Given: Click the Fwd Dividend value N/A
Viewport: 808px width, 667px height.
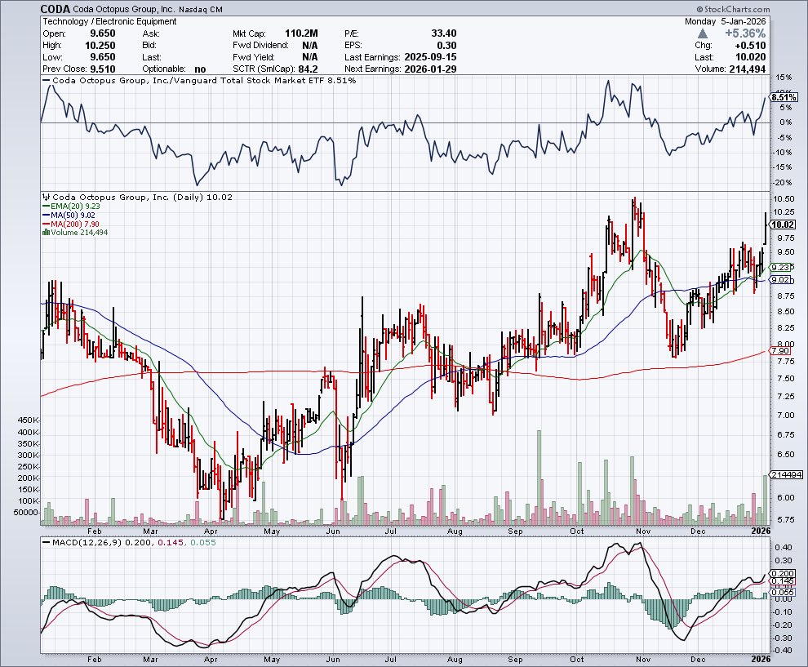Looking at the screenshot, I should [309, 46].
